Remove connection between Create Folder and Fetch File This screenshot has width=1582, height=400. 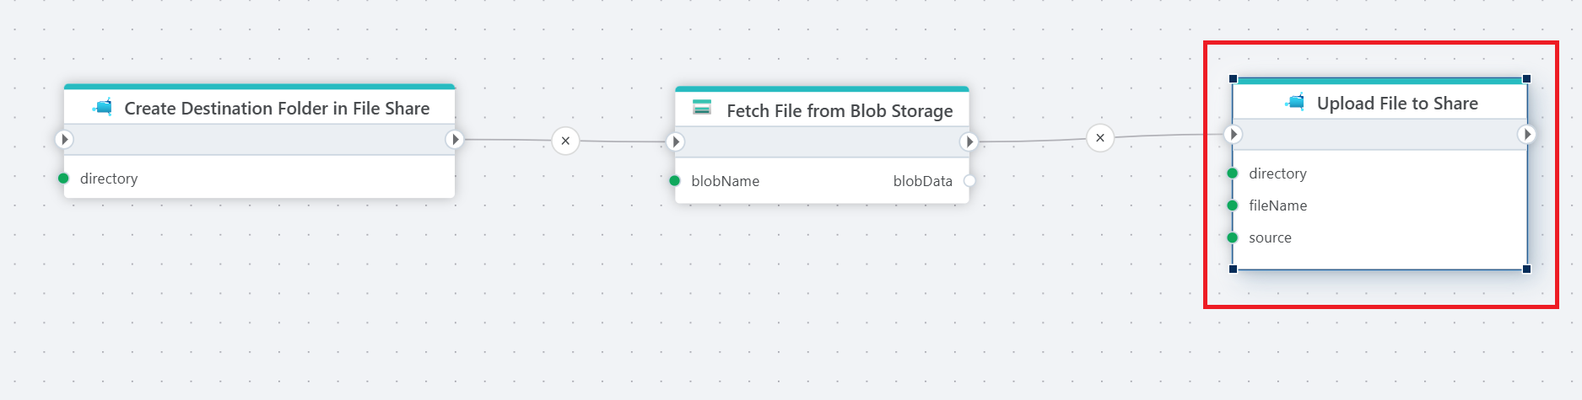tap(565, 141)
